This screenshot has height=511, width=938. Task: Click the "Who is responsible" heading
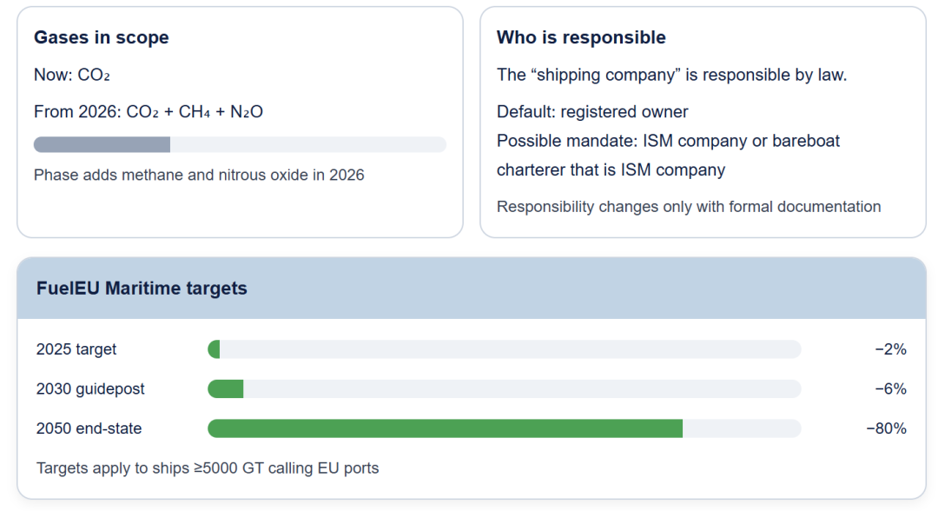pyautogui.click(x=581, y=37)
